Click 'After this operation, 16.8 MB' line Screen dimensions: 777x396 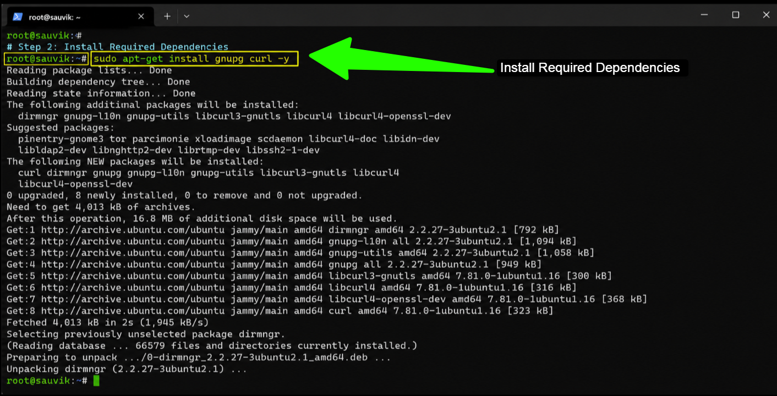201,219
